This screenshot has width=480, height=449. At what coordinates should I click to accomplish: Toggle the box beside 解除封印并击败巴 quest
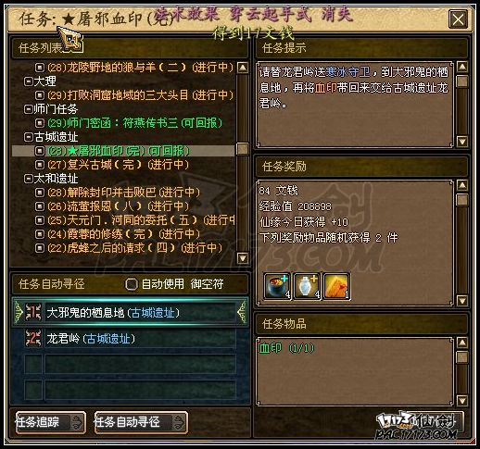40,193
